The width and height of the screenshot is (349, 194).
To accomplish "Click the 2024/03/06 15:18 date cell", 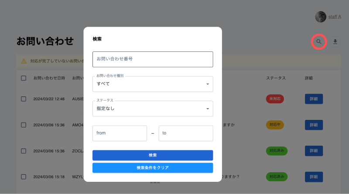I will coord(49,177).
